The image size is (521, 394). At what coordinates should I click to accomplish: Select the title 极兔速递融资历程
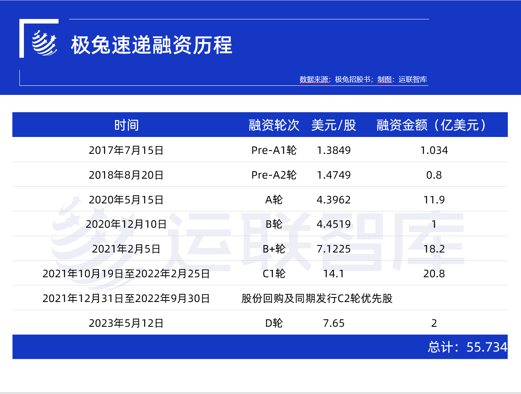point(152,45)
